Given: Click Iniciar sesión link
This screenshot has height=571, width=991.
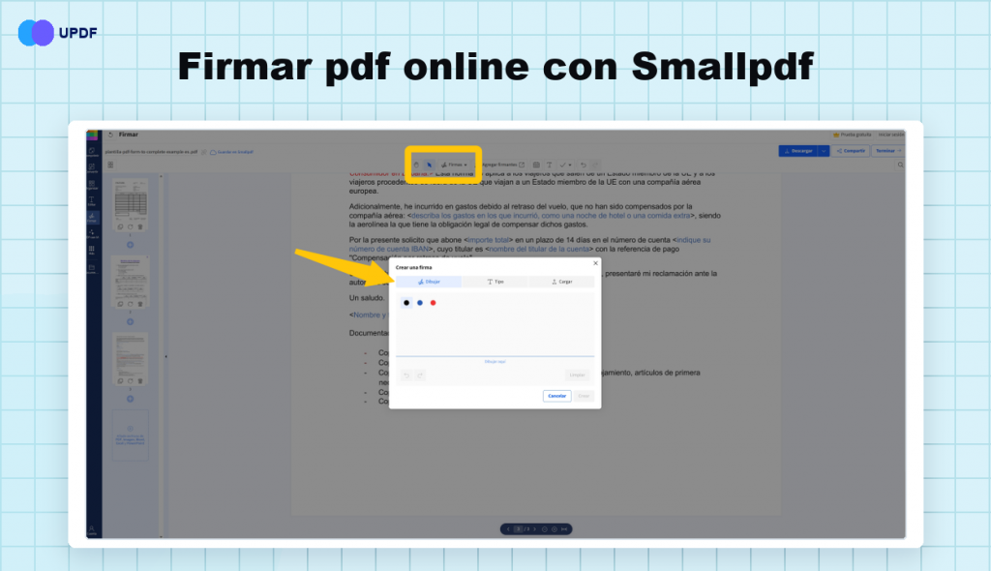Looking at the screenshot, I should [x=891, y=135].
